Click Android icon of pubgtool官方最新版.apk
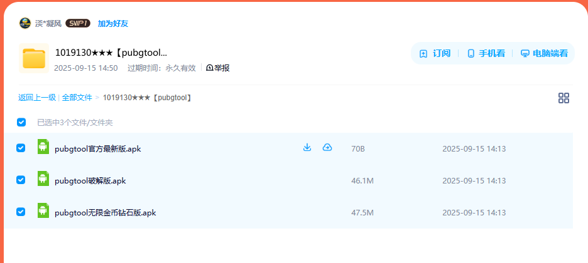 [43, 147]
